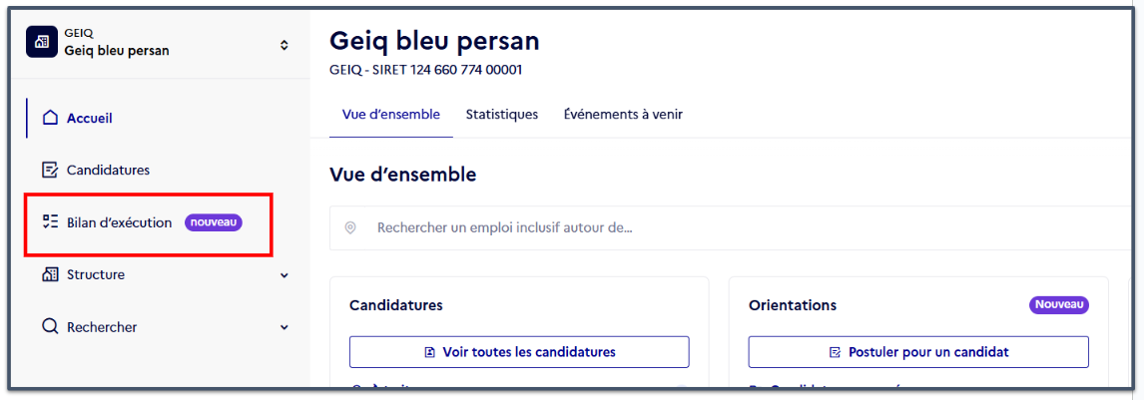Viewport: 1144px width, 400px height.
Task: Select the Vue d'ensemble tab
Action: pyautogui.click(x=391, y=115)
